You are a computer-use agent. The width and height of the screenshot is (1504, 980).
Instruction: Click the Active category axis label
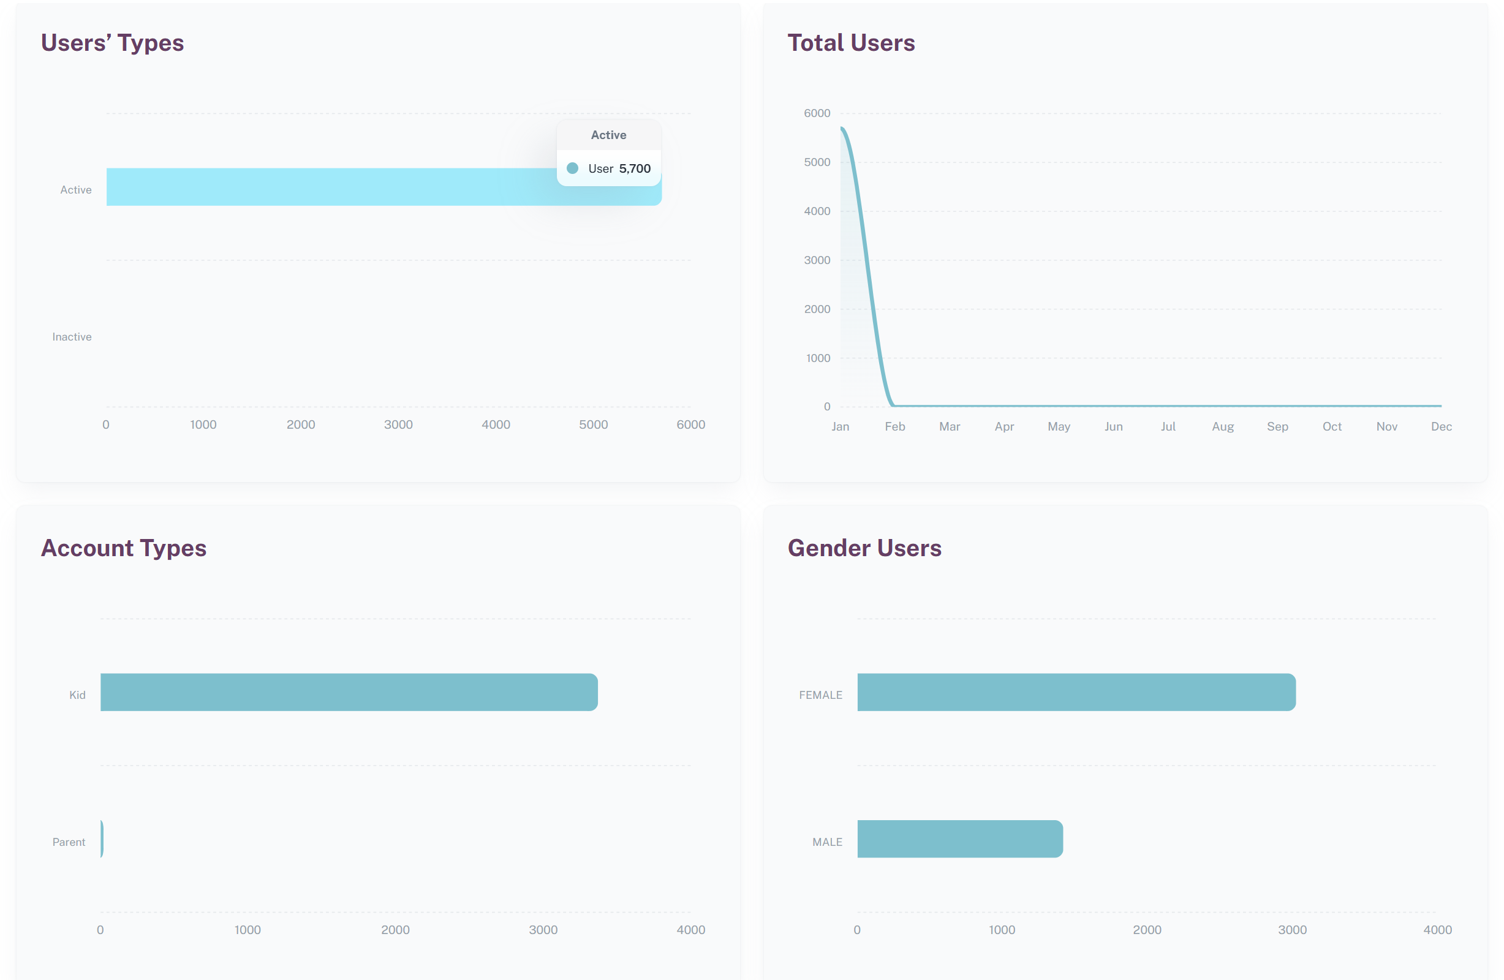pyautogui.click(x=76, y=189)
